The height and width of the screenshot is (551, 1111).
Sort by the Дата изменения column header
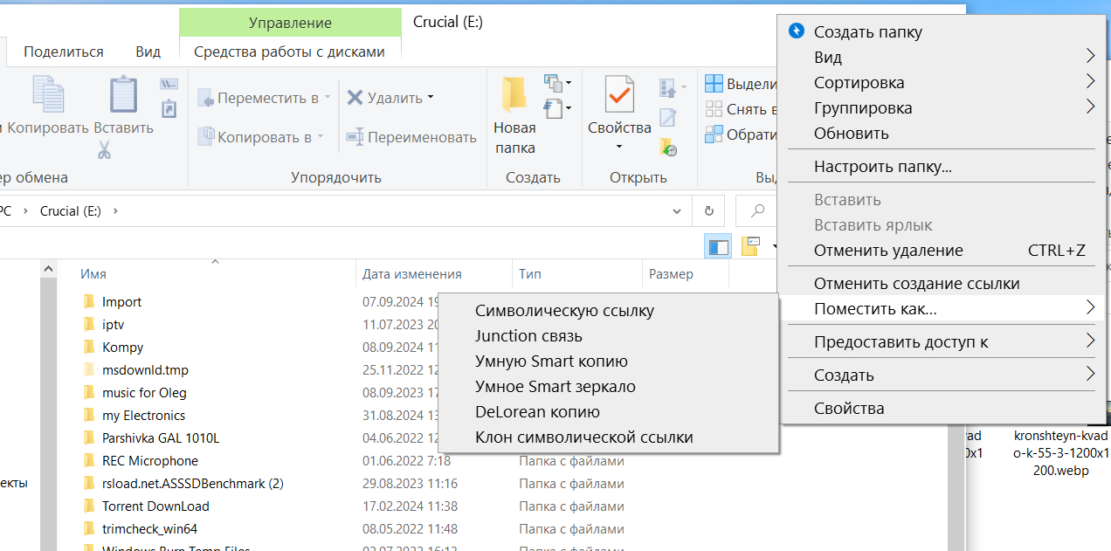coord(412,274)
